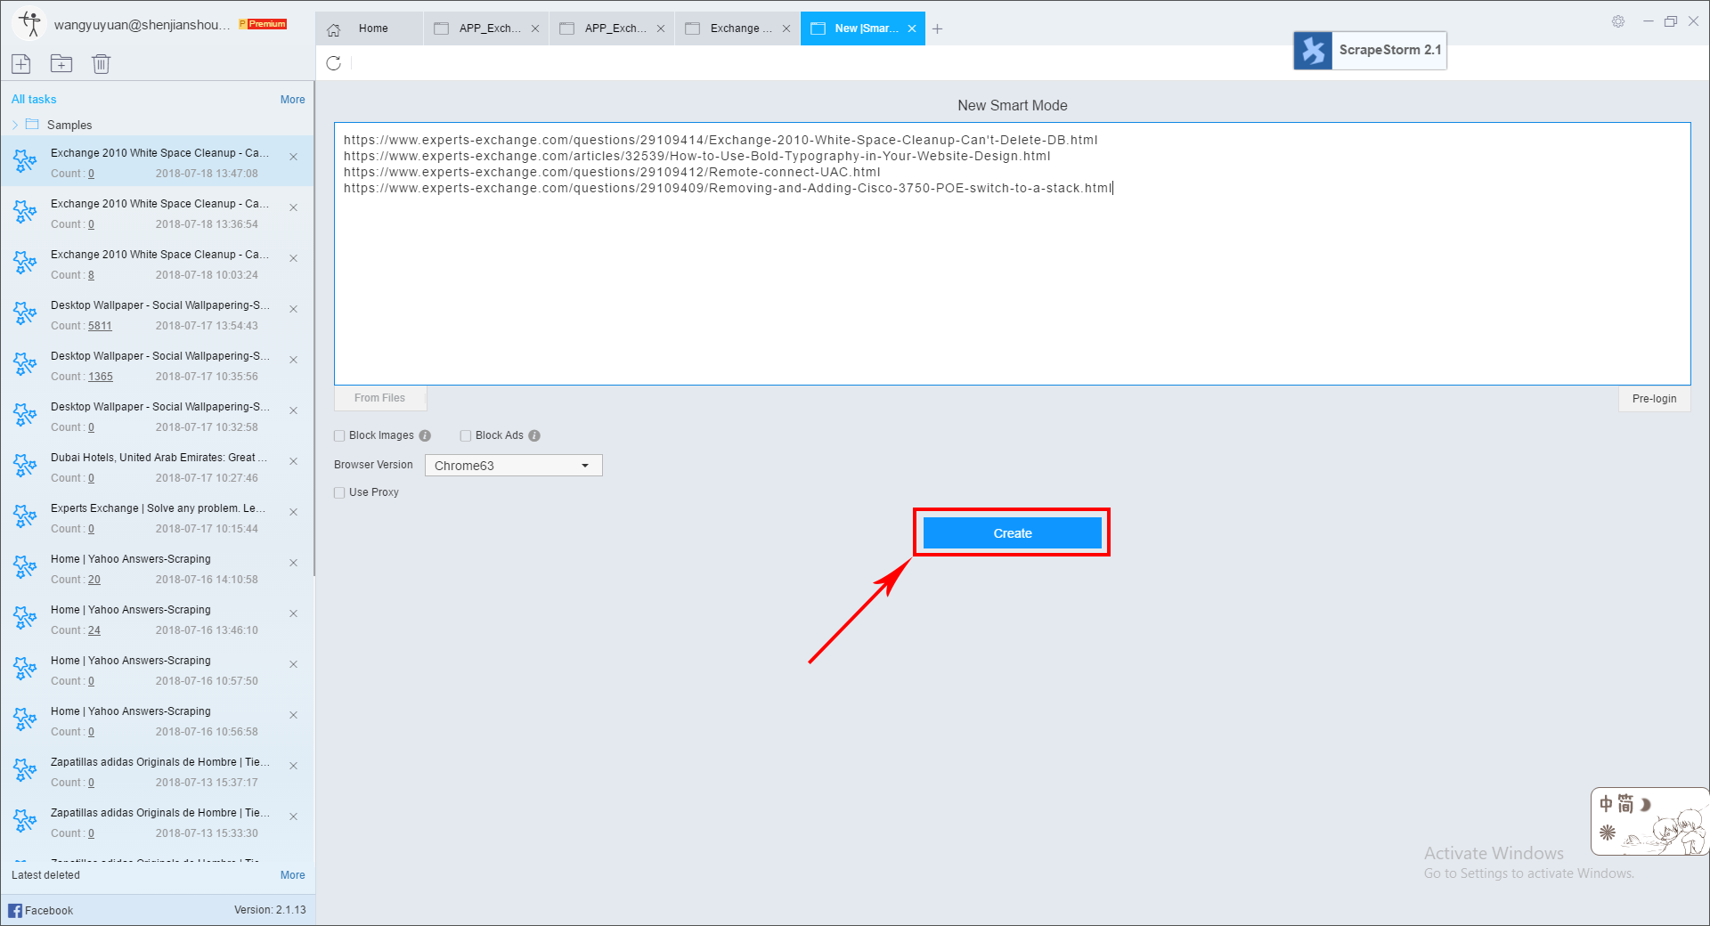
Task: Click the Premium badge
Action: (x=264, y=24)
